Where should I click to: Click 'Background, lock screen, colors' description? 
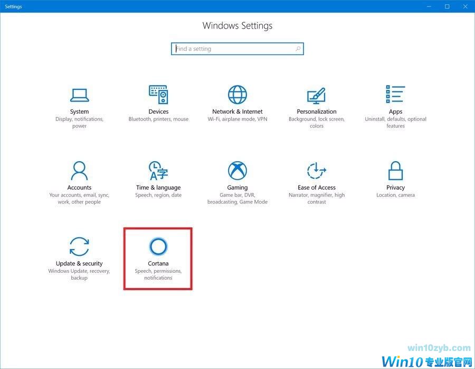tap(317, 122)
